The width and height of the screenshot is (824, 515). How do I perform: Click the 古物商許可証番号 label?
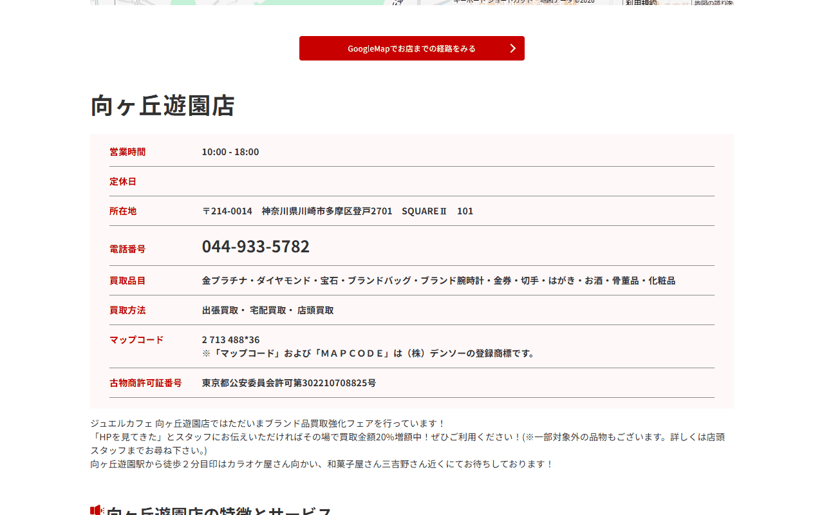click(x=145, y=383)
